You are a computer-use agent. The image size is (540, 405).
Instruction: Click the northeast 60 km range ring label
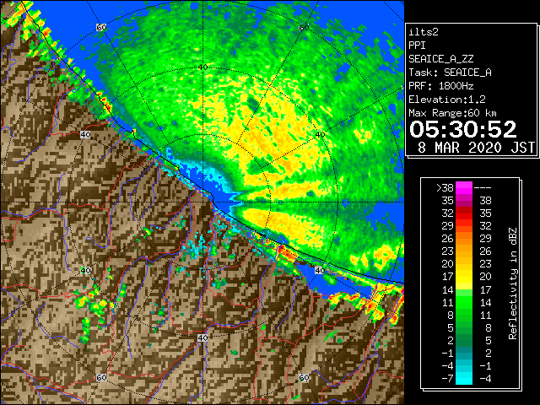click(x=304, y=27)
